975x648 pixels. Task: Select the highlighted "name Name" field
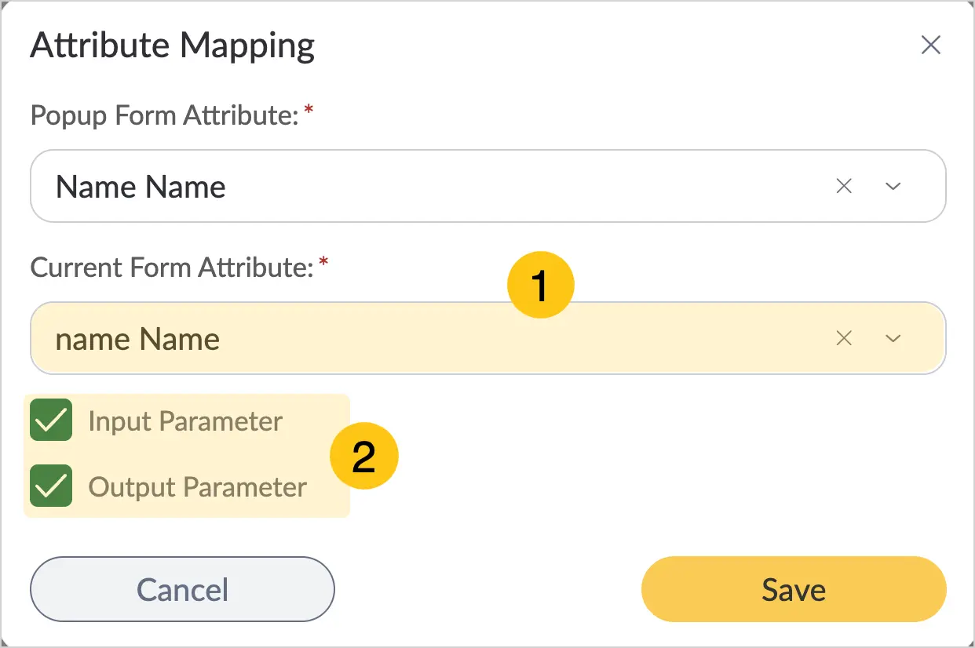click(x=487, y=338)
